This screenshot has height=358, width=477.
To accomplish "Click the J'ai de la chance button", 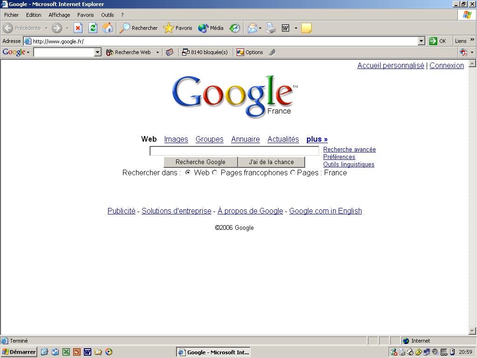I will tap(272, 162).
